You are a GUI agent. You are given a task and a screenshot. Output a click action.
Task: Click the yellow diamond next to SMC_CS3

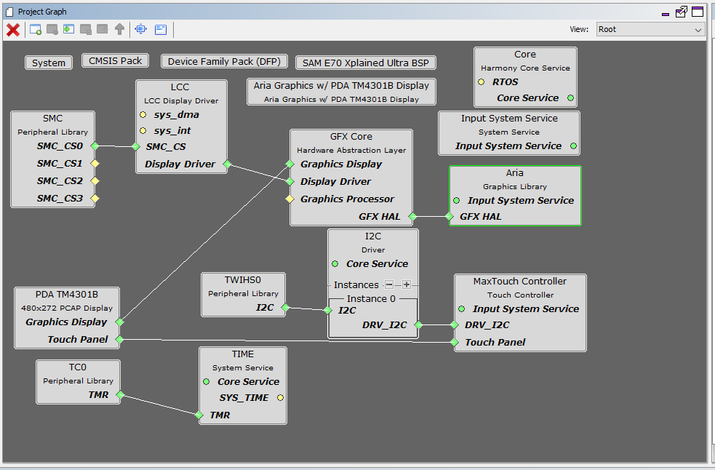pos(95,198)
